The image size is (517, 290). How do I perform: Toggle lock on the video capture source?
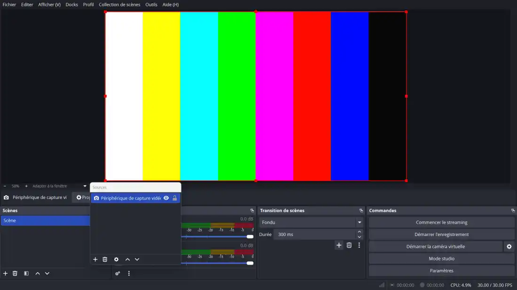click(x=175, y=198)
